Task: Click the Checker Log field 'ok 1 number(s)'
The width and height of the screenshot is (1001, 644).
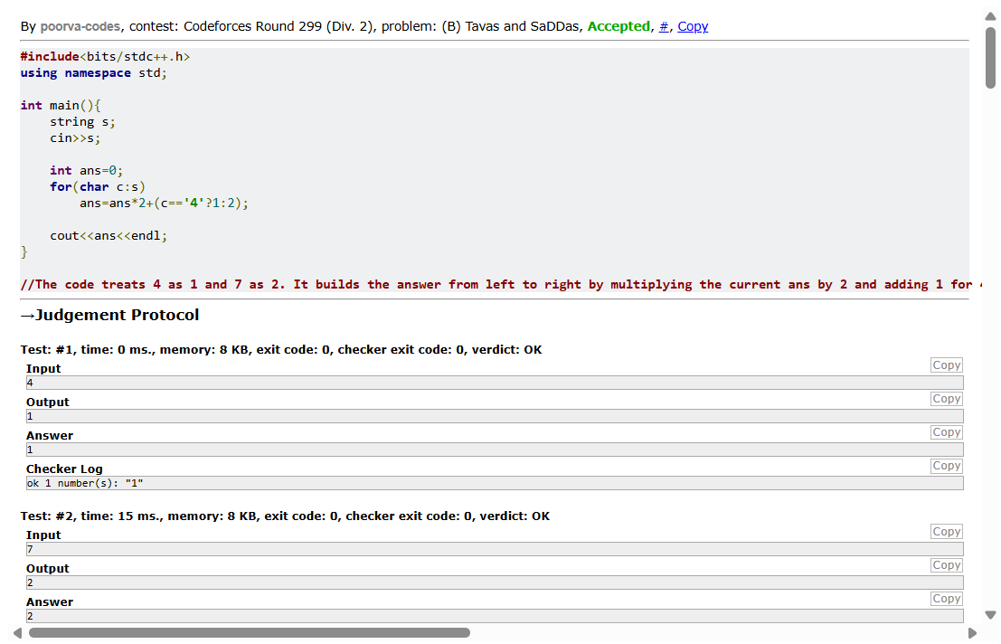Action: point(495,483)
